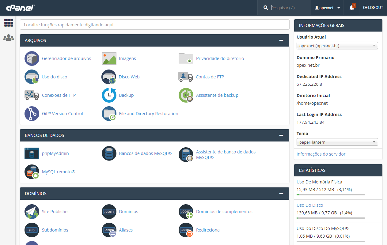The width and height of the screenshot is (387, 245).
Task: Click the Aliases .com icon
Action: click(x=109, y=230)
